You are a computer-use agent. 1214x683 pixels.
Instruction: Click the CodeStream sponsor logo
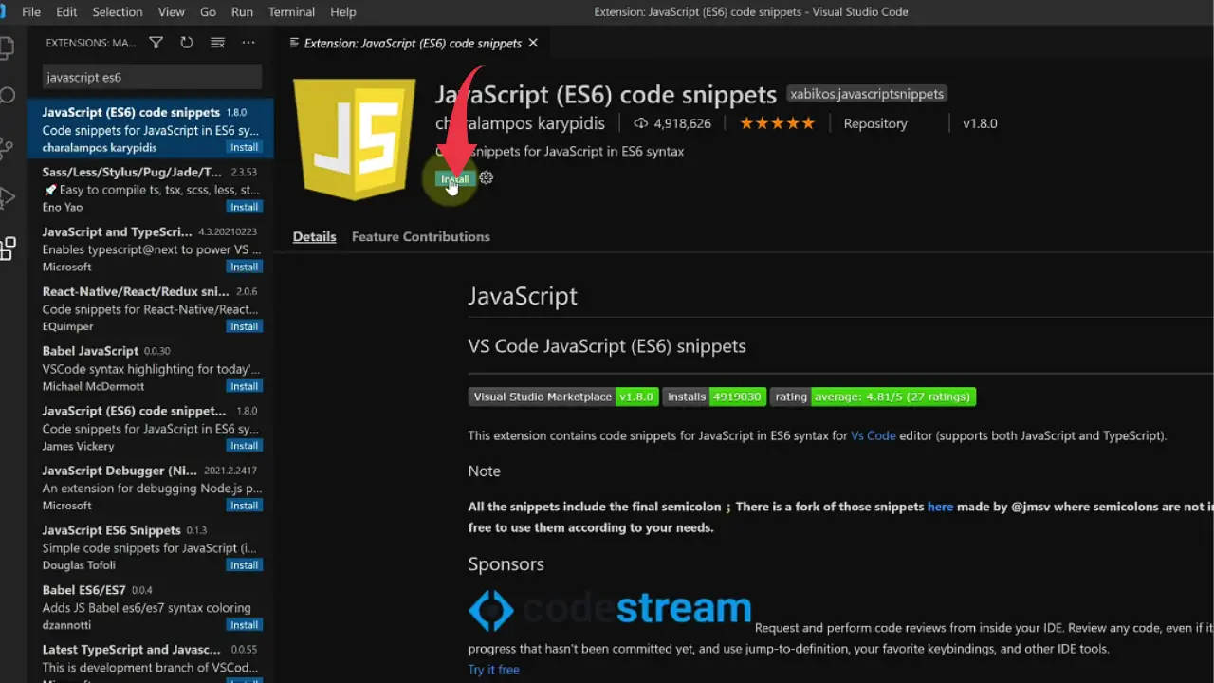610,609
